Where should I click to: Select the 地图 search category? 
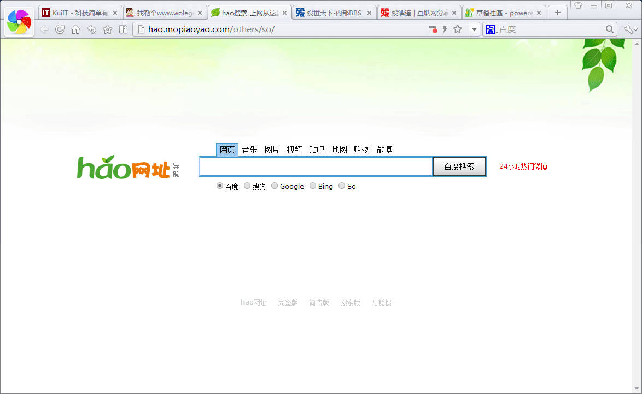(339, 150)
